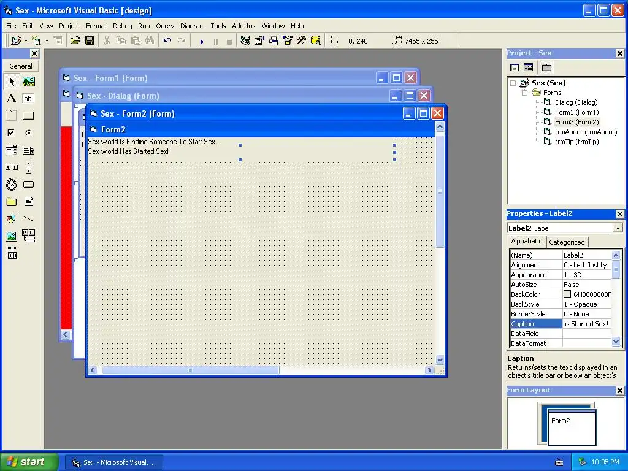The height and width of the screenshot is (471, 628).
Task: Click View Code in the Project panel
Action: (515, 67)
